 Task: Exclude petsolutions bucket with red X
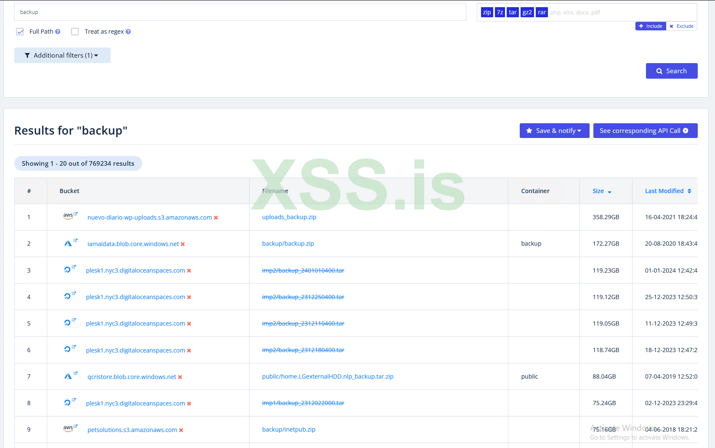tap(181, 430)
